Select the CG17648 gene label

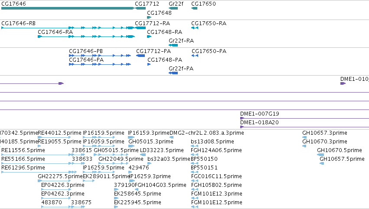159,13
